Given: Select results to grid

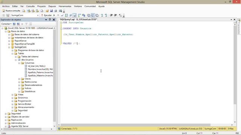Looking at the screenshot, I should [x=93, y=15].
